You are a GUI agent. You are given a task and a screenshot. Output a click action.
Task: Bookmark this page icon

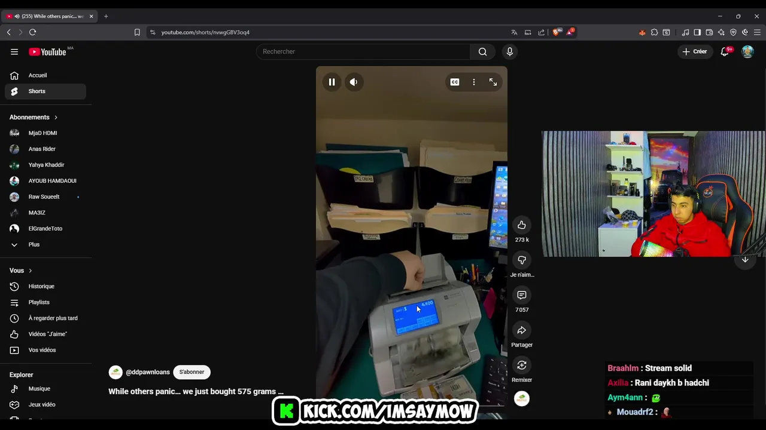coord(137,32)
